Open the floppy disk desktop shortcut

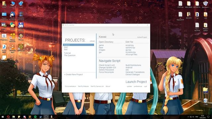tap(21, 26)
